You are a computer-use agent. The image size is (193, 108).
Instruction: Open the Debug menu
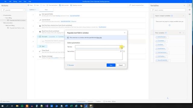click(x=15, y=1)
